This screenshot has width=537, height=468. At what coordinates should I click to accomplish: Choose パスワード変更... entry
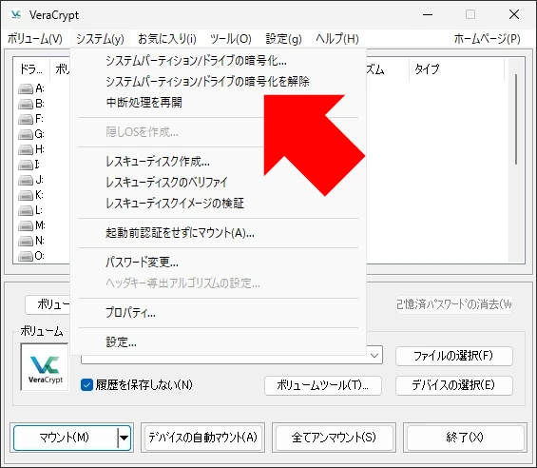[219, 263]
